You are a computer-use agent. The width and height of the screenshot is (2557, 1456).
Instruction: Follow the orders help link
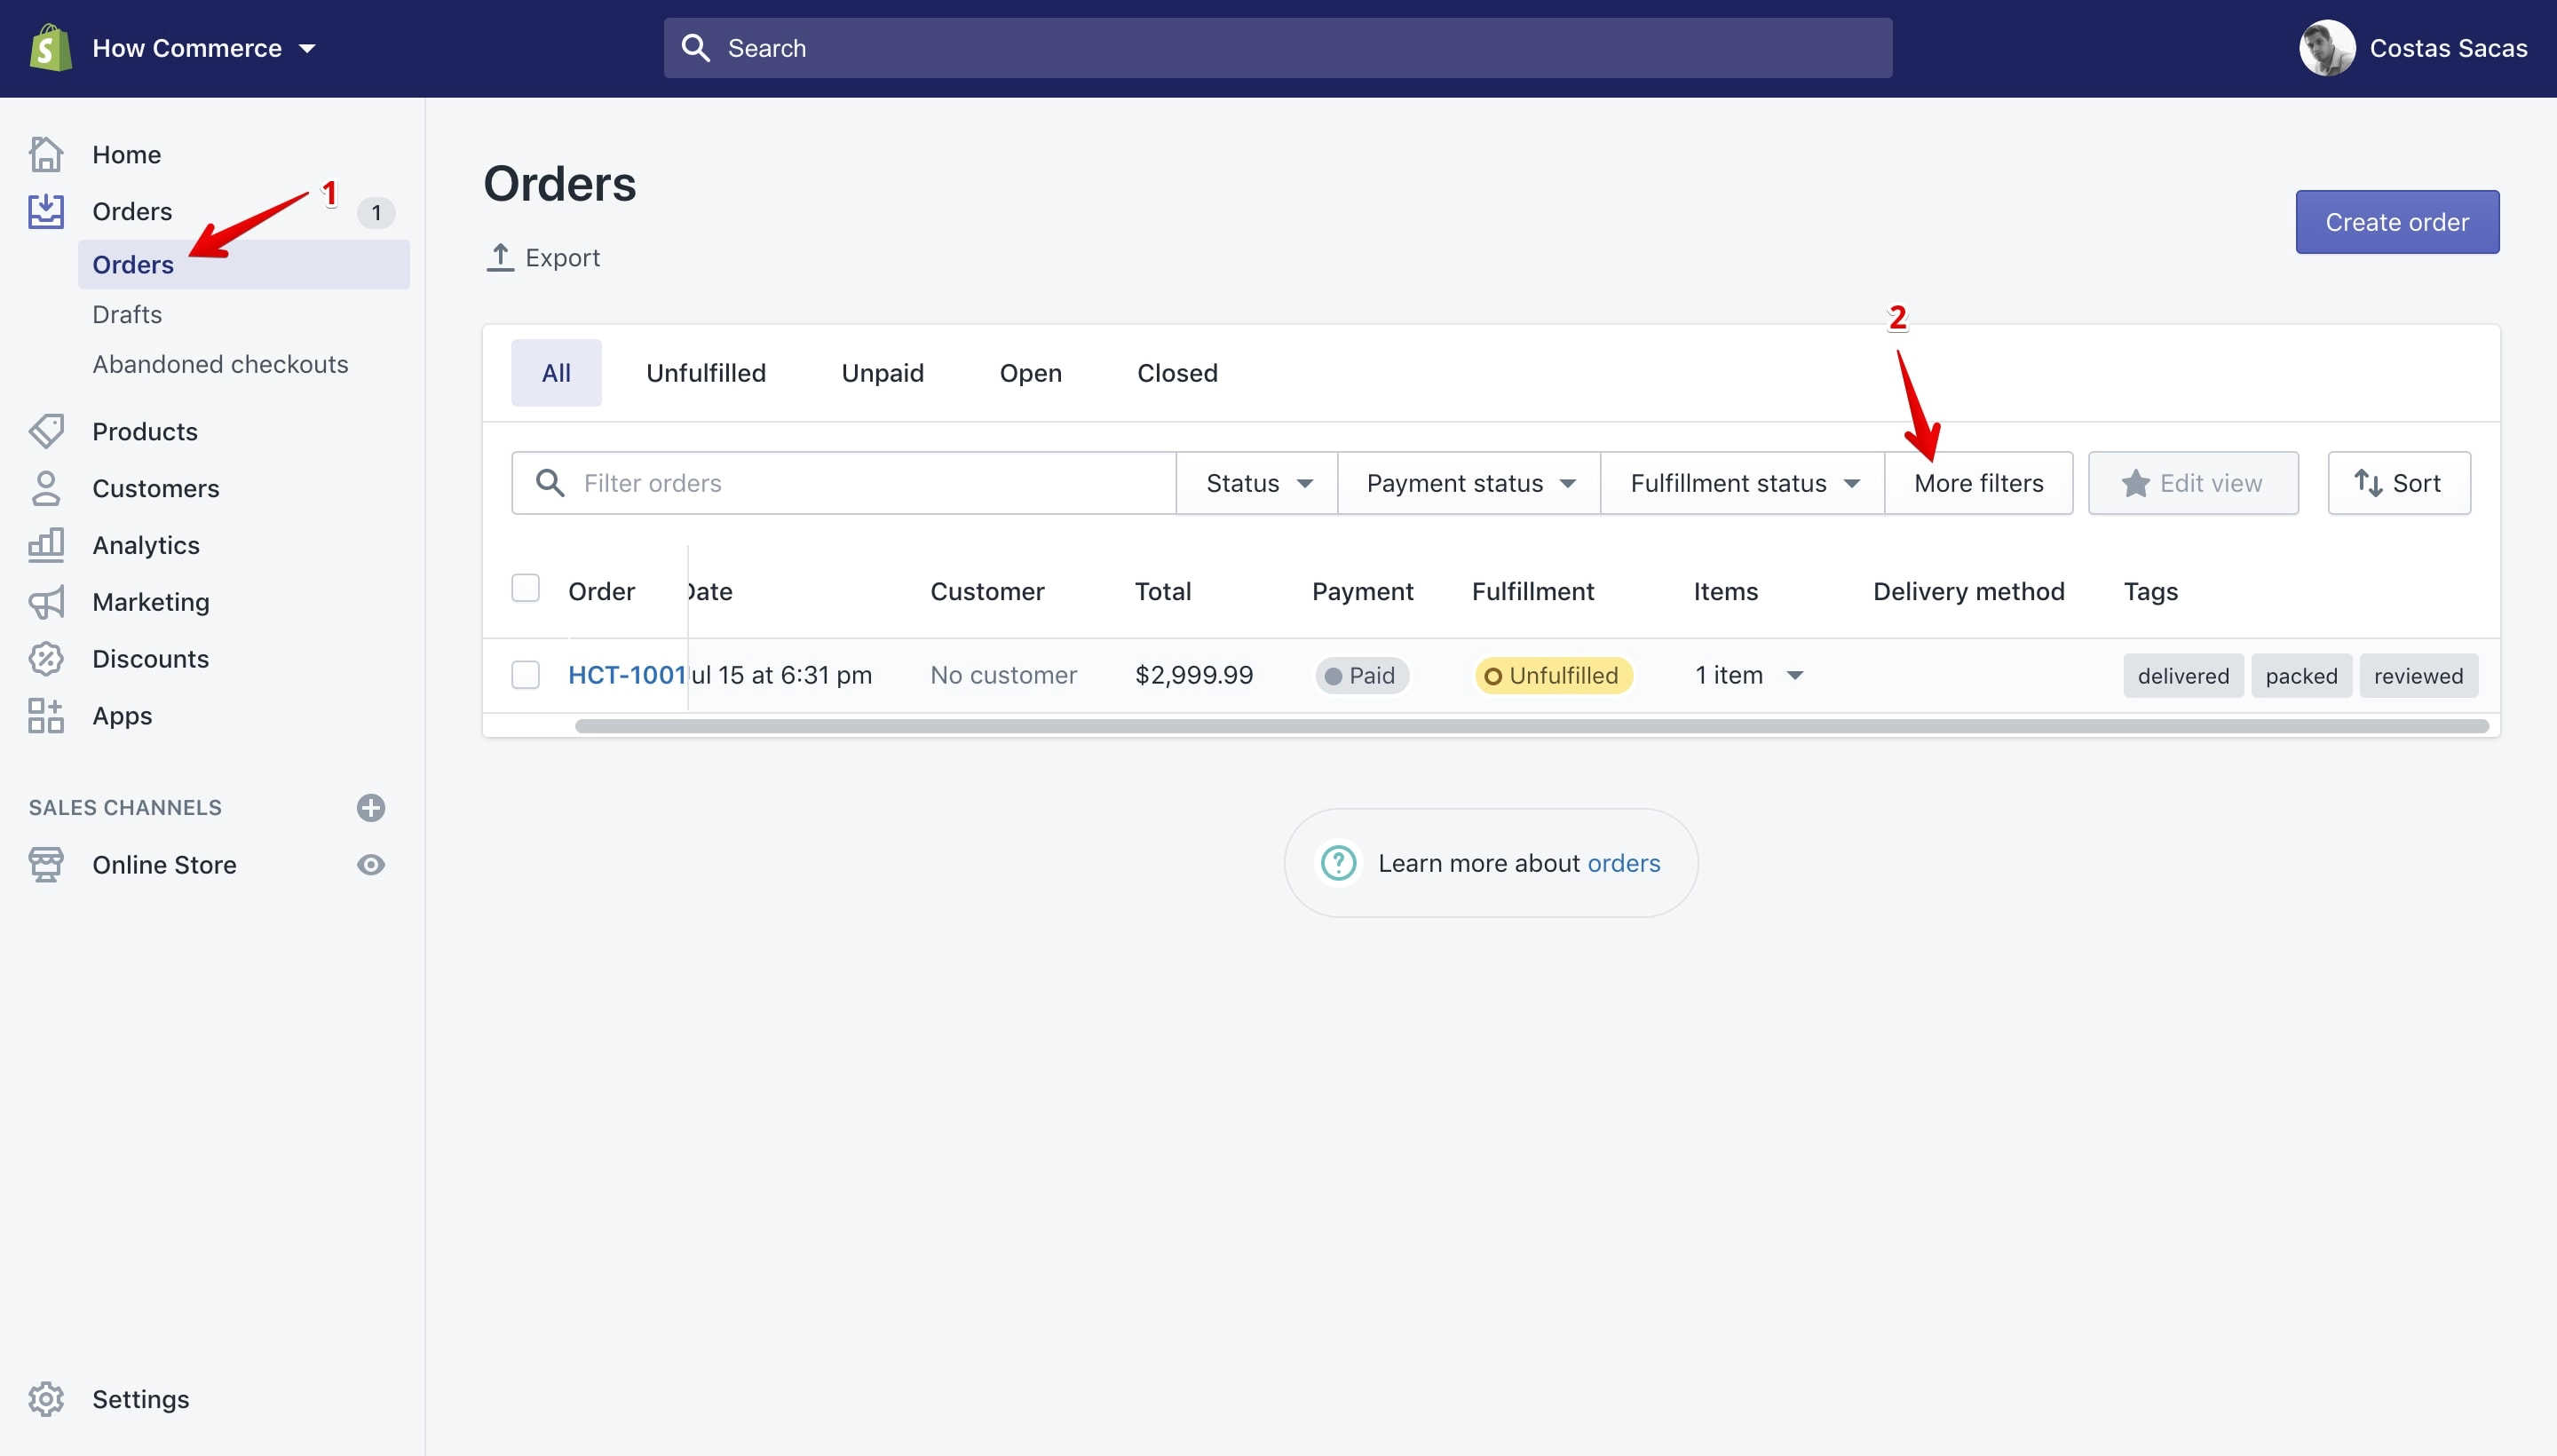1624,863
